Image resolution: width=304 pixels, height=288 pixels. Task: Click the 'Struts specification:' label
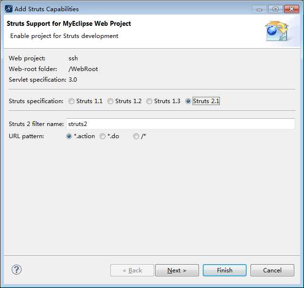tap(36, 101)
